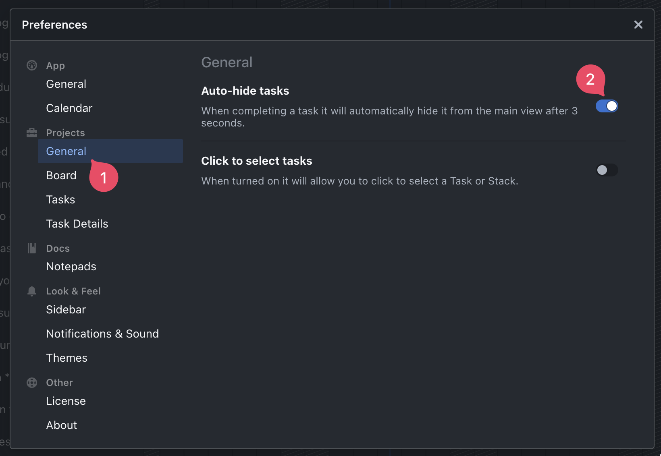Close the Preferences dialog with the X icon
The width and height of the screenshot is (661, 456).
coord(638,25)
